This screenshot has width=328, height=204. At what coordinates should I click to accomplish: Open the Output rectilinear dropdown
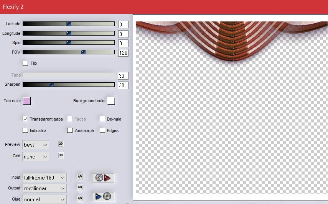45,188
